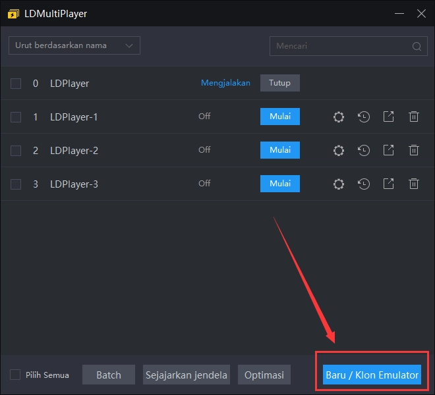Image resolution: width=435 pixels, height=395 pixels.
Task: Open backup/restore clock icon for LDPlayer-2
Action: 363,150
